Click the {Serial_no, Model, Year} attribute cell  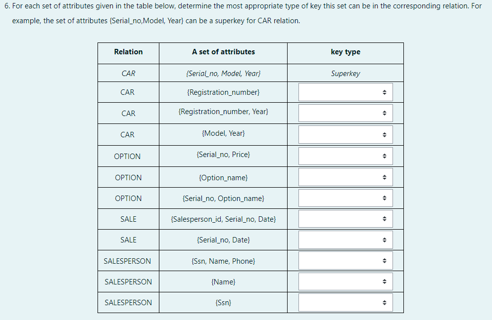pos(223,73)
